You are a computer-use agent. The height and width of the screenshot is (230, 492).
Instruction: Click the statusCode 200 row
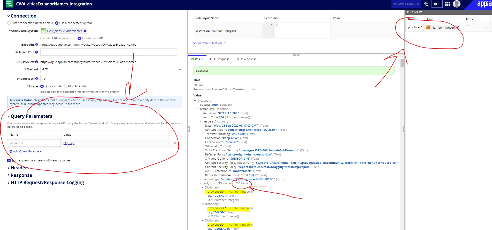pos(226,117)
